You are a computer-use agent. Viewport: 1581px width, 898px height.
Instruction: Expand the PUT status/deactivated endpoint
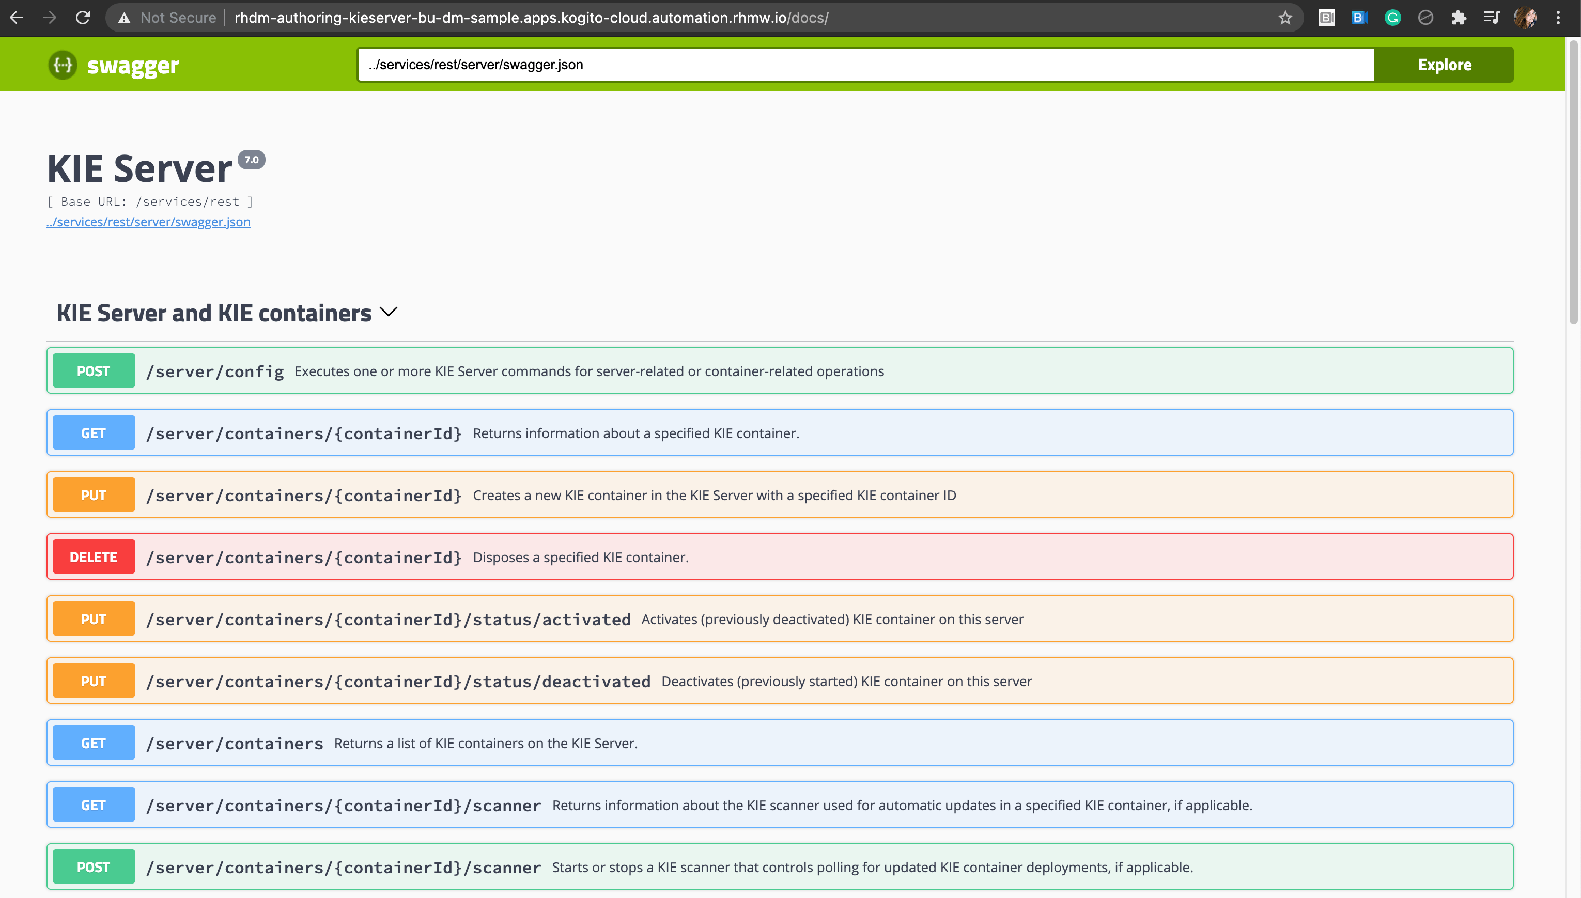(x=780, y=680)
